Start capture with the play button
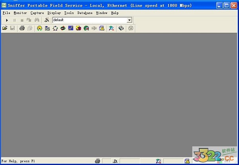This screenshot has width=239, height=165. coord(7,20)
